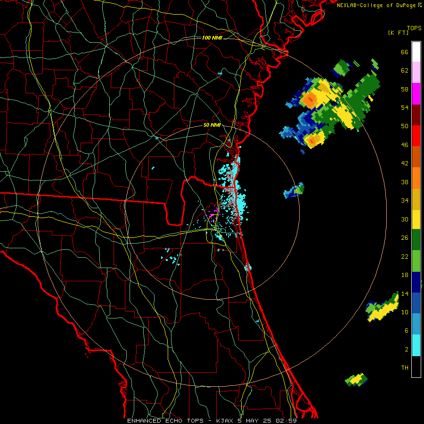Viewport: 424px width, 424px height.
Task: Select the orange 38 kft legend swatch
Action: coord(416,178)
